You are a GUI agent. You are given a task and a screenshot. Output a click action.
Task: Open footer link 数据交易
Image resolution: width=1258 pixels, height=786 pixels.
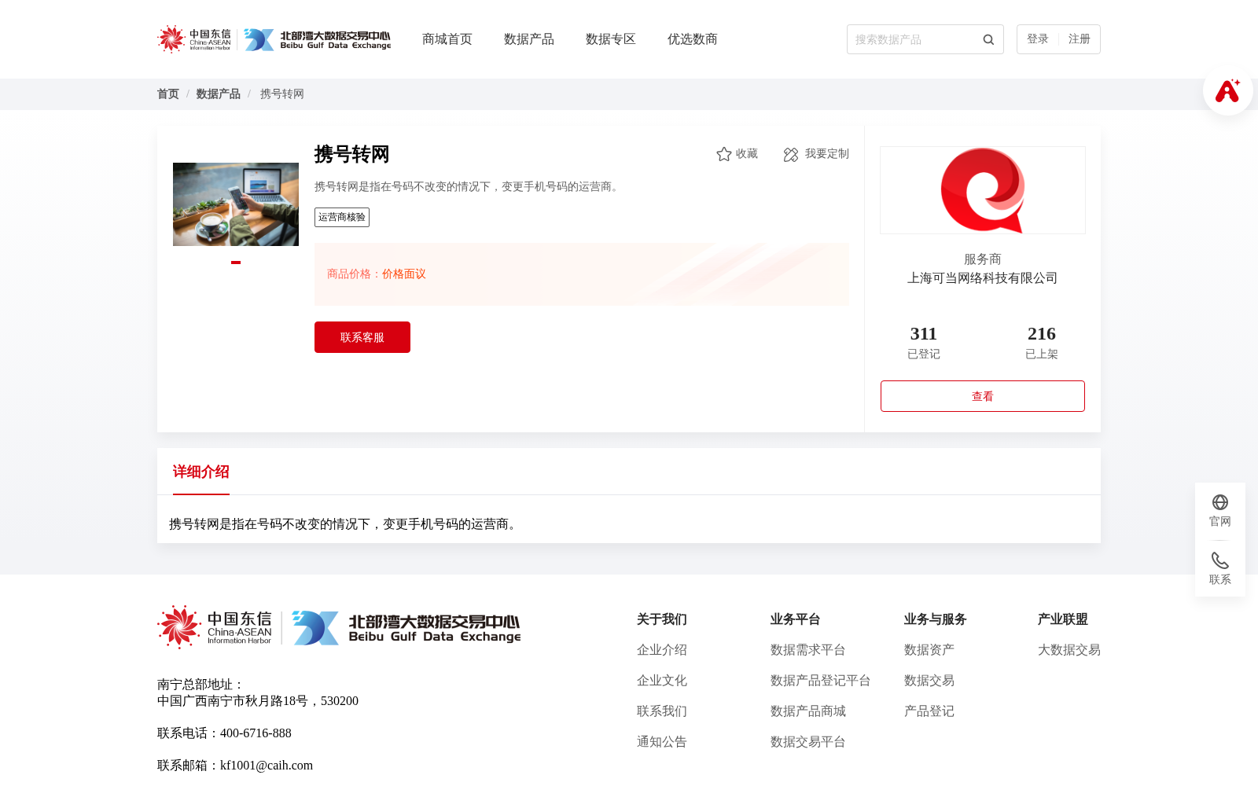[929, 681]
